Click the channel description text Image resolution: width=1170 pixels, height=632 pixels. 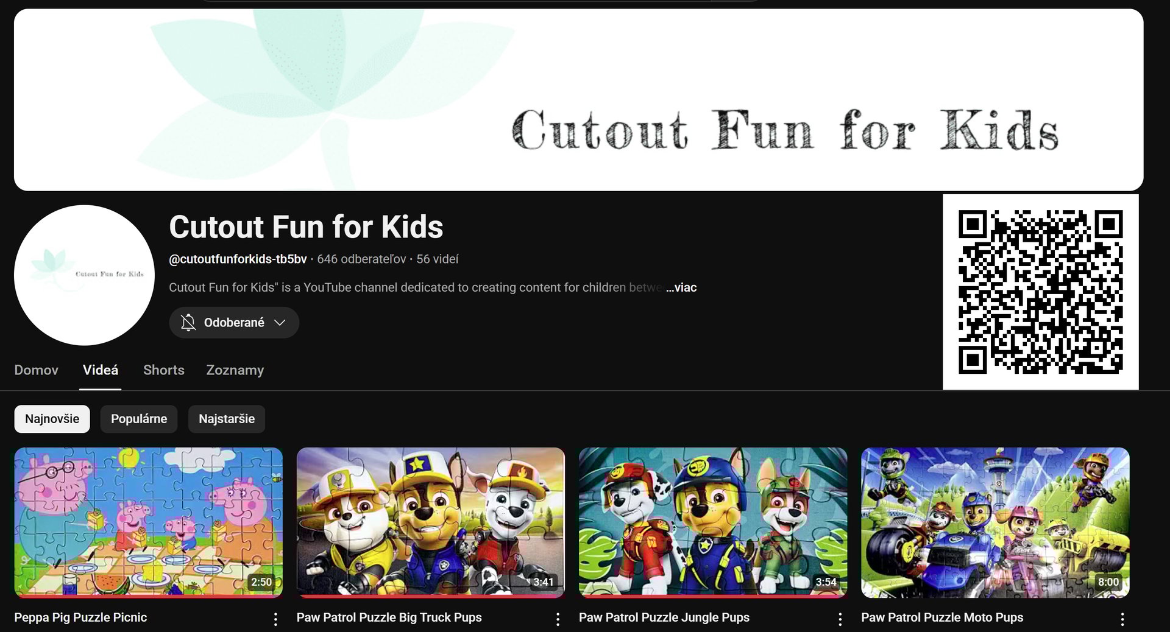tap(416, 287)
